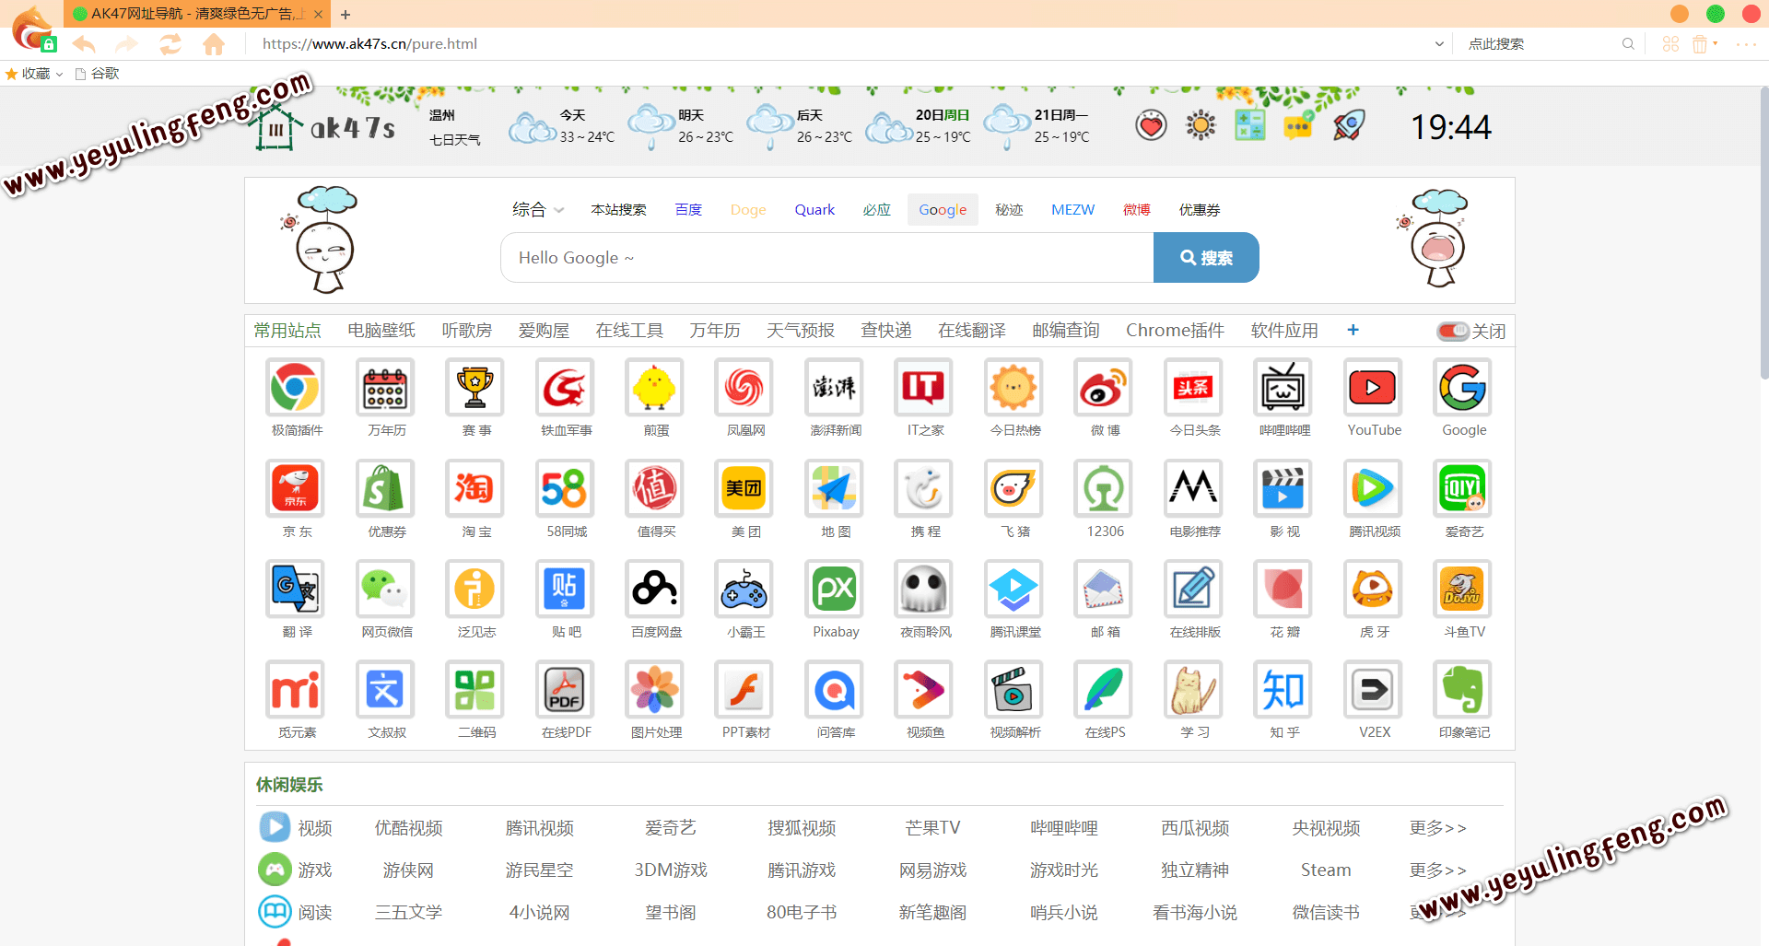Open the 爱奇艺 icon in the grid
Viewport: 1769px width, 946px height.
[x=1462, y=488]
